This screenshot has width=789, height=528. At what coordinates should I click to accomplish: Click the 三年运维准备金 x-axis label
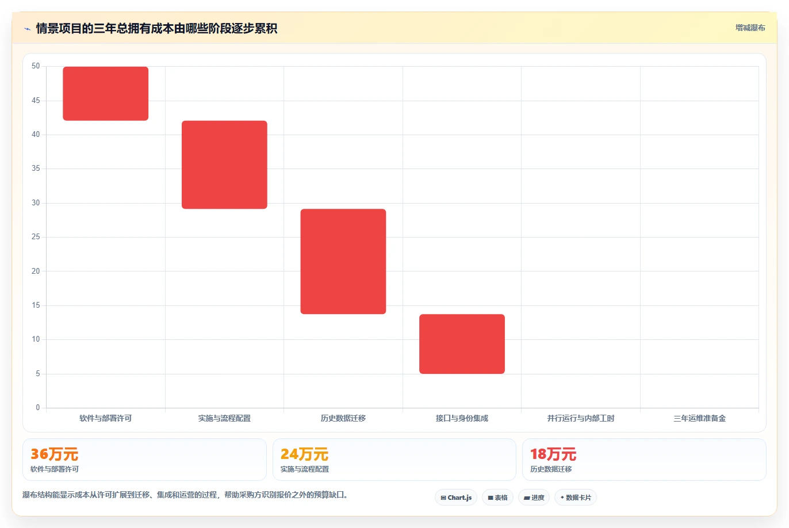699,418
